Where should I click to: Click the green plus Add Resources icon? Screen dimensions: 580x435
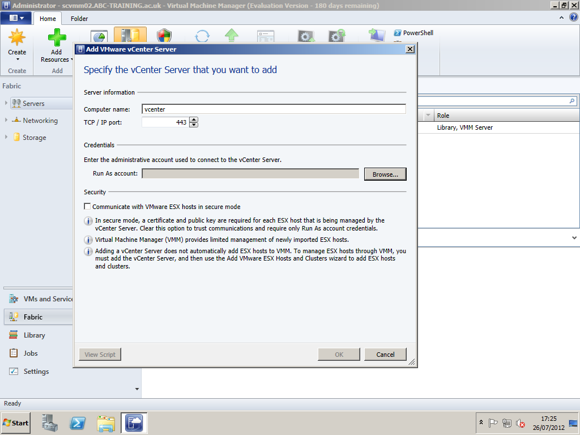pos(57,37)
